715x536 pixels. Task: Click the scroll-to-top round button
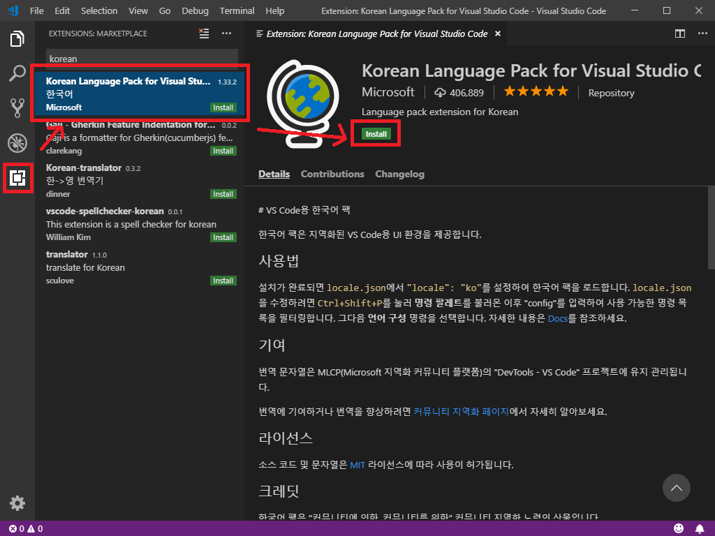pyautogui.click(x=676, y=488)
